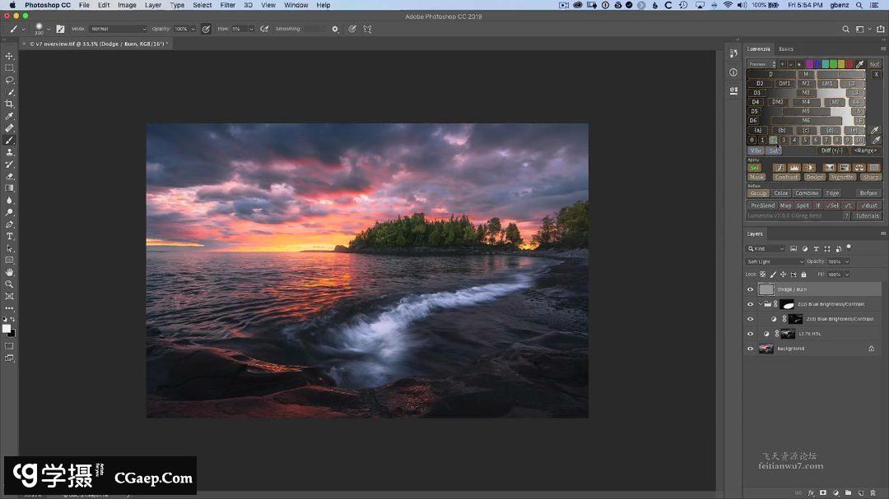Image resolution: width=889 pixels, height=499 pixels.
Task: Select the Horizontal Type tool
Action: point(10,236)
